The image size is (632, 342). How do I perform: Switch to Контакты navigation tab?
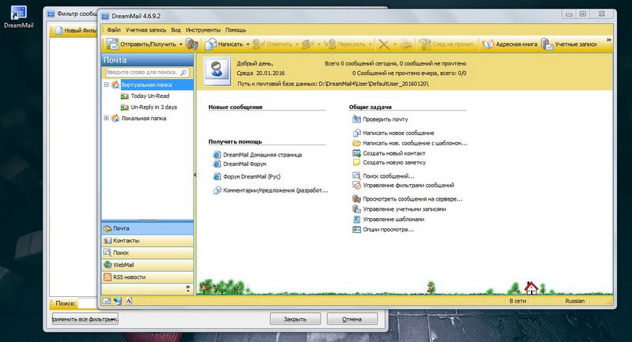coord(148,240)
